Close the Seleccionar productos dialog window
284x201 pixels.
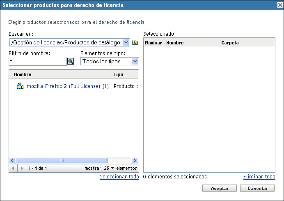pos(280,5)
